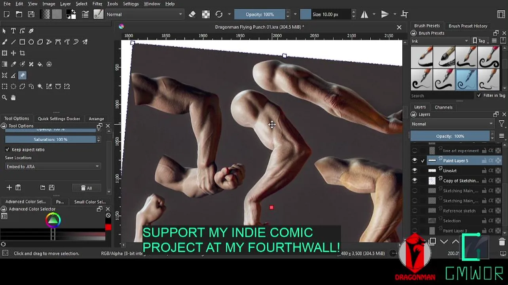Viewport: 508px width, 285px height.
Task: Move layer down with arrow button
Action: (x=444, y=241)
